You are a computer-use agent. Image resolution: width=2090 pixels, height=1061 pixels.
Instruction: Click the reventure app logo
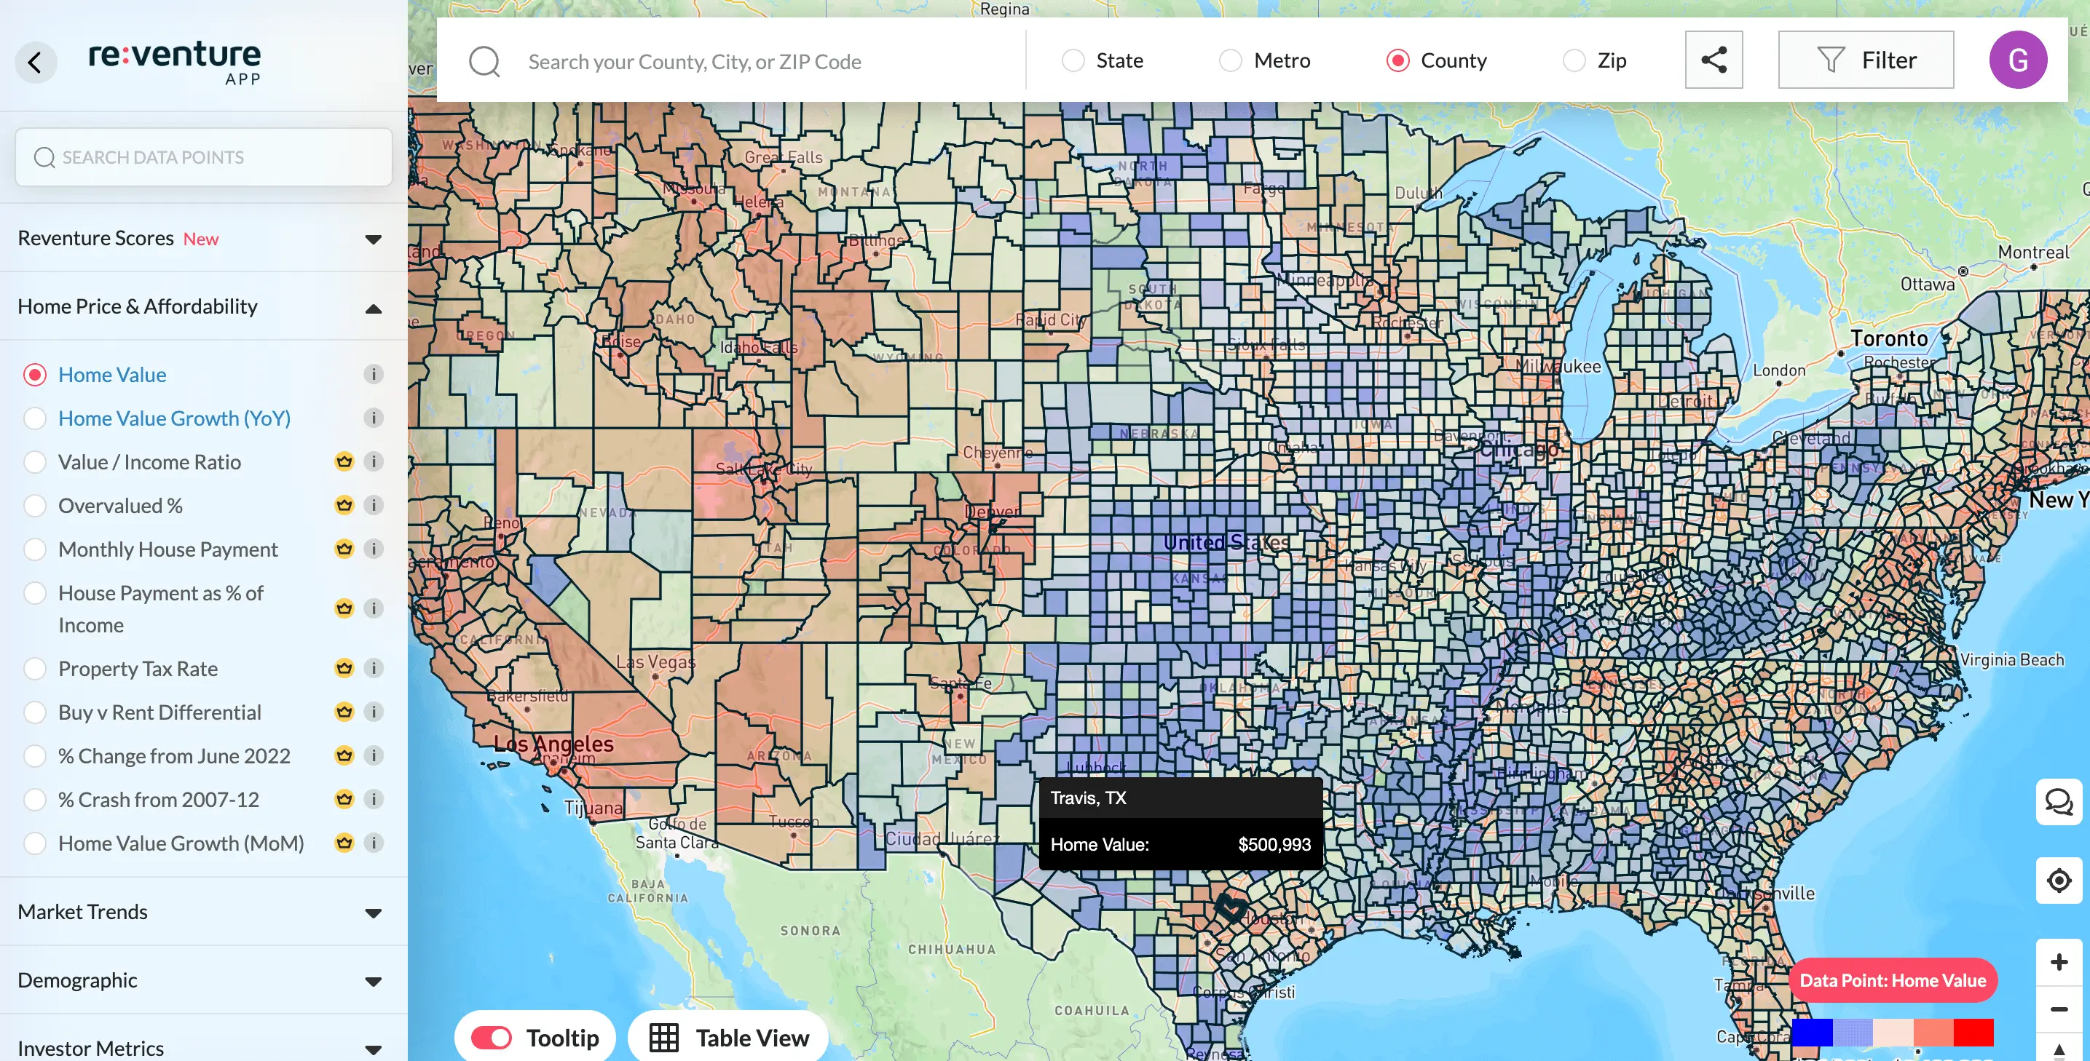coord(175,62)
